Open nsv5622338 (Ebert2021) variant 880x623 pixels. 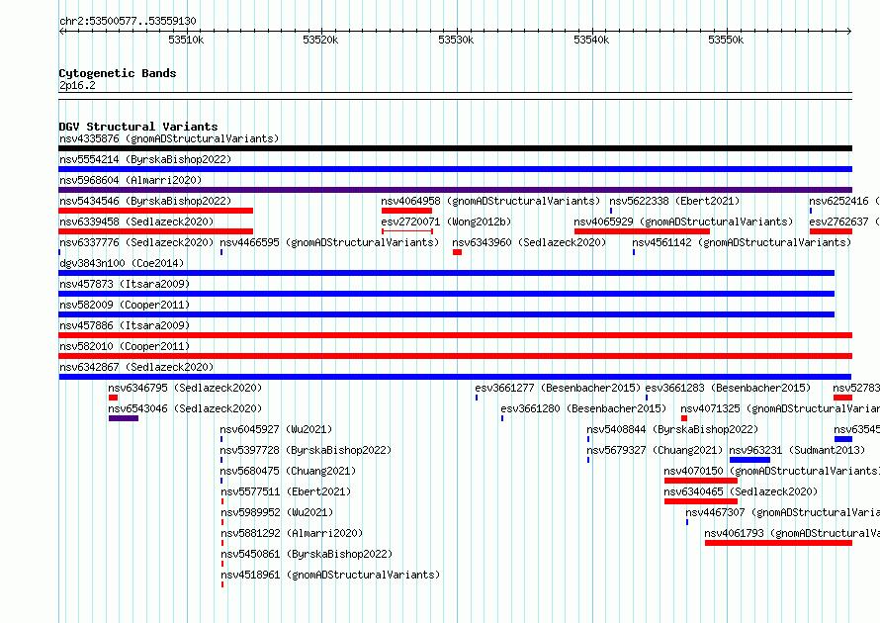pos(674,201)
